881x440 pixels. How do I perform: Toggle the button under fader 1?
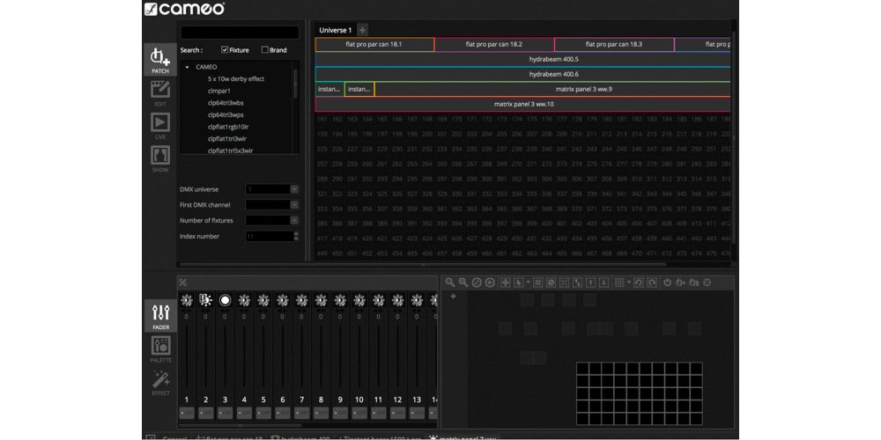coord(187,413)
